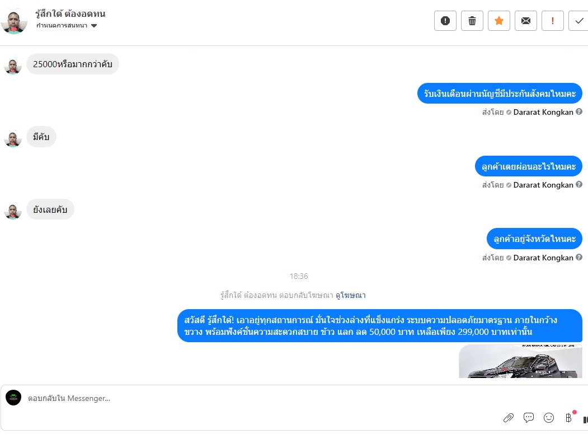The width and height of the screenshot is (588, 434).
Task: Open the Baht payment request icon
Action: pos(569,418)
